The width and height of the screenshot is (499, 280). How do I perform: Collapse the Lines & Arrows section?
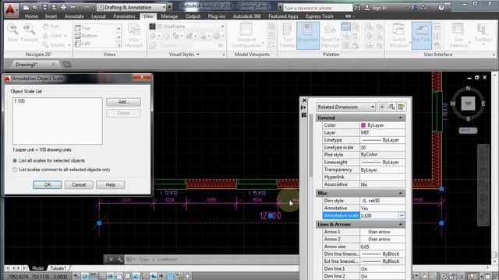pyautogui.click(x=400, y=224)
